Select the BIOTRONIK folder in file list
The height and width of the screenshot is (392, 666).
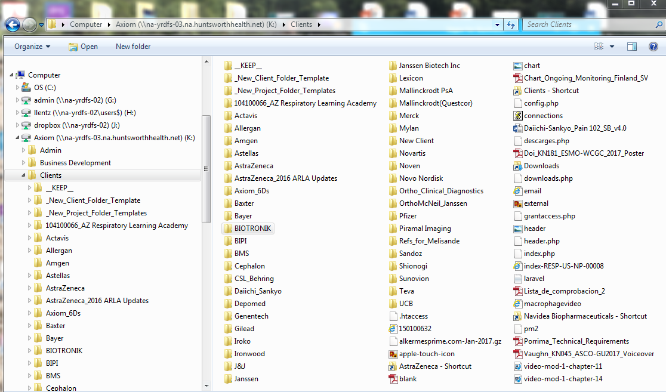[248, 229]
